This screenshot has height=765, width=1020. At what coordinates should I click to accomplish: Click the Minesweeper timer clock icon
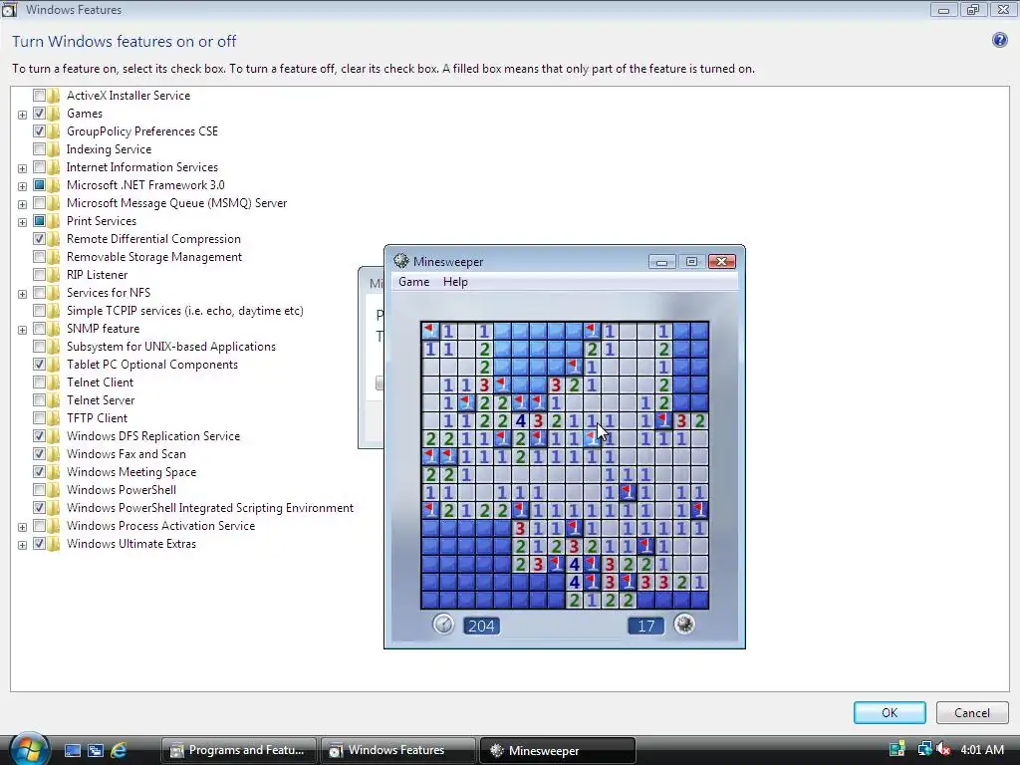(x=443, y=625)
